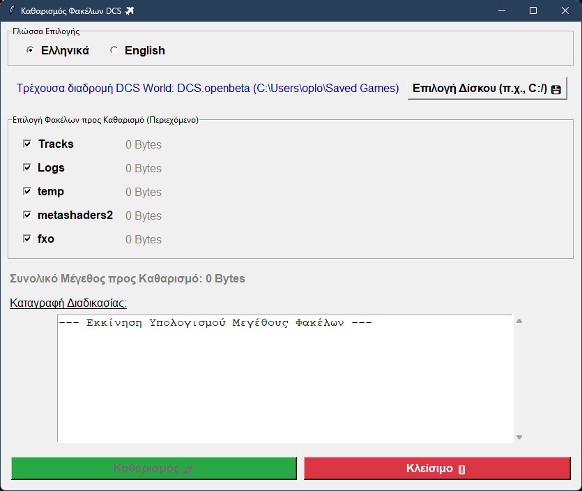Click the feather app icon in title bar
Image resolution: width=582 pixels, height=491 pixels.
point(11,10)
